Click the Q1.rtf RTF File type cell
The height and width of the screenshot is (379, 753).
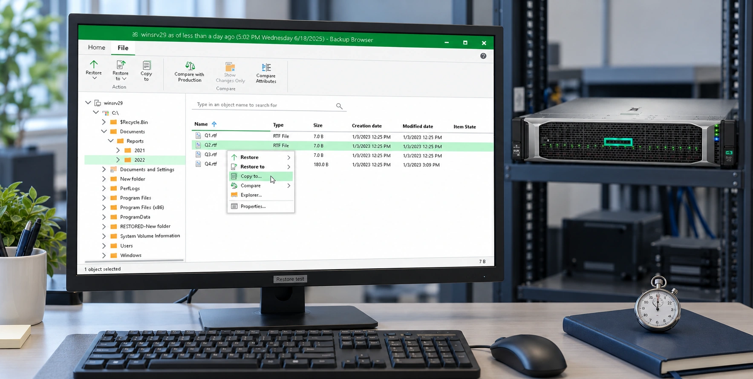281,136
